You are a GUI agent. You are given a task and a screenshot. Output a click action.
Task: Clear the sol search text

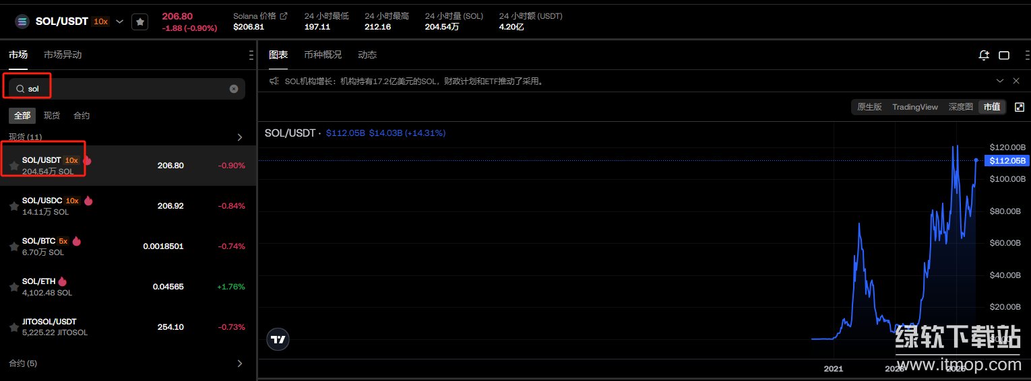pyautogui.click(x=234, y=89)
